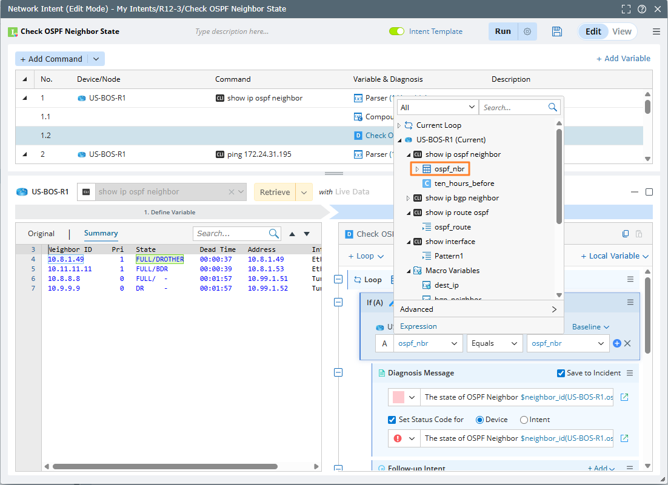Click search magnifier in Summary panel
This screenshot has width=668, height=485.
click(x=274, y=234)
